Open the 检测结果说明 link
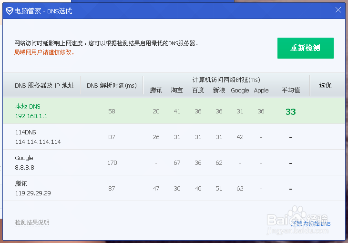 [x=32, y=222]
